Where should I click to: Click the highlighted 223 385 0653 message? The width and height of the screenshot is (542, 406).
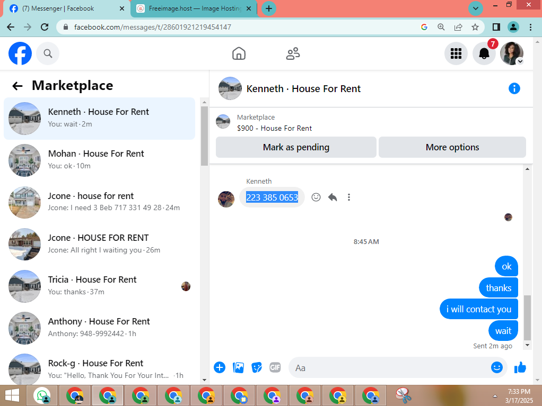(272, 197)
